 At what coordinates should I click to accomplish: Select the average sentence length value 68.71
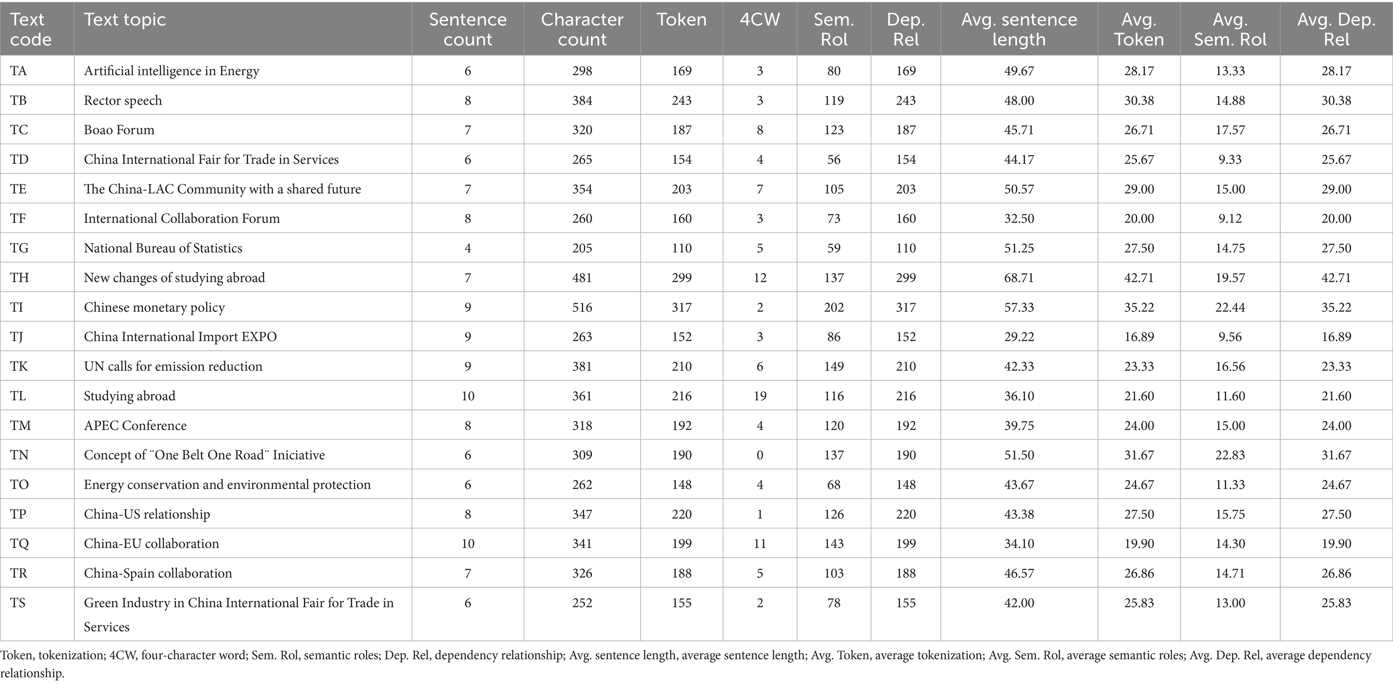[x=1019, y=278]
